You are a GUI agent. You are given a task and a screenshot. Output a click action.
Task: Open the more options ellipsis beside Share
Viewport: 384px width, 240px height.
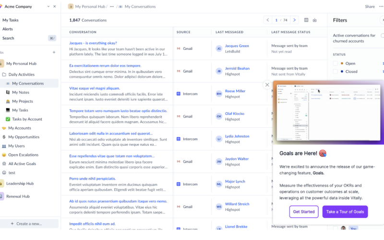(382, 7)
